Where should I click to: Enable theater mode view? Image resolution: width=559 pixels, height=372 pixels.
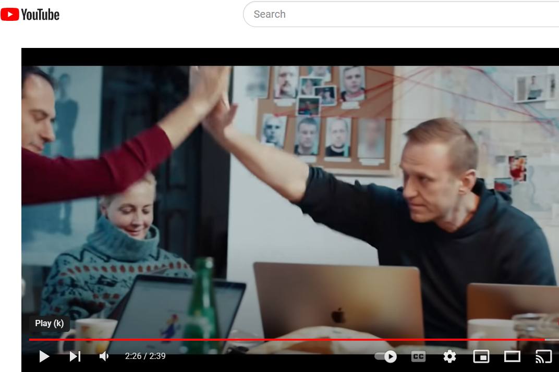(x=512, y=356)
